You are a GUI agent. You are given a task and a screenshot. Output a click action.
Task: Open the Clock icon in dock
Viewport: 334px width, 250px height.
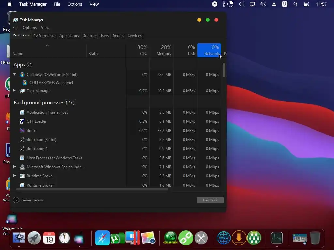click(65, 238)
